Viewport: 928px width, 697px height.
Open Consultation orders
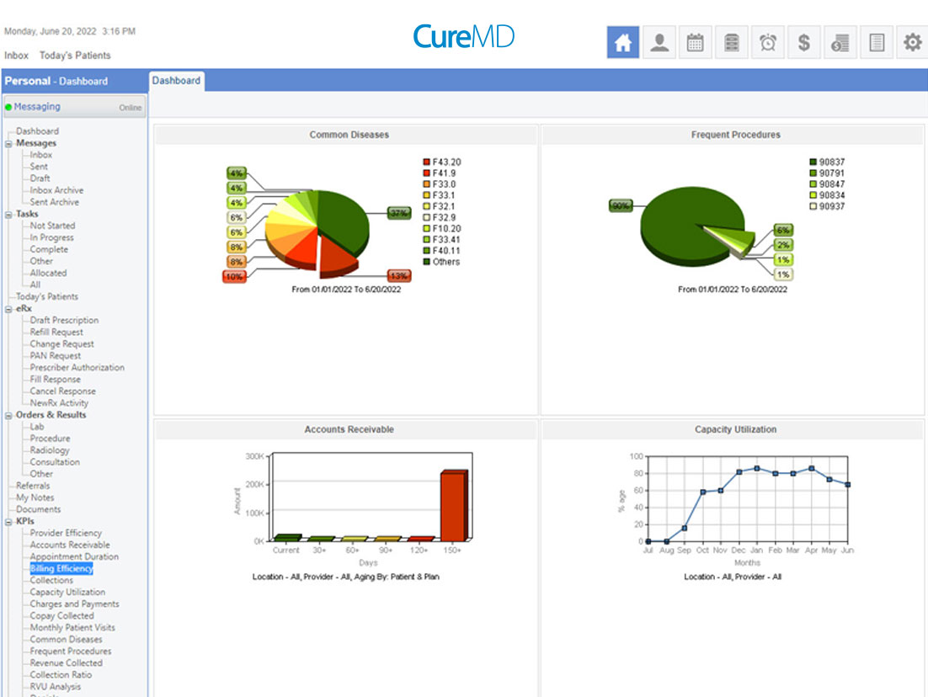55,462
